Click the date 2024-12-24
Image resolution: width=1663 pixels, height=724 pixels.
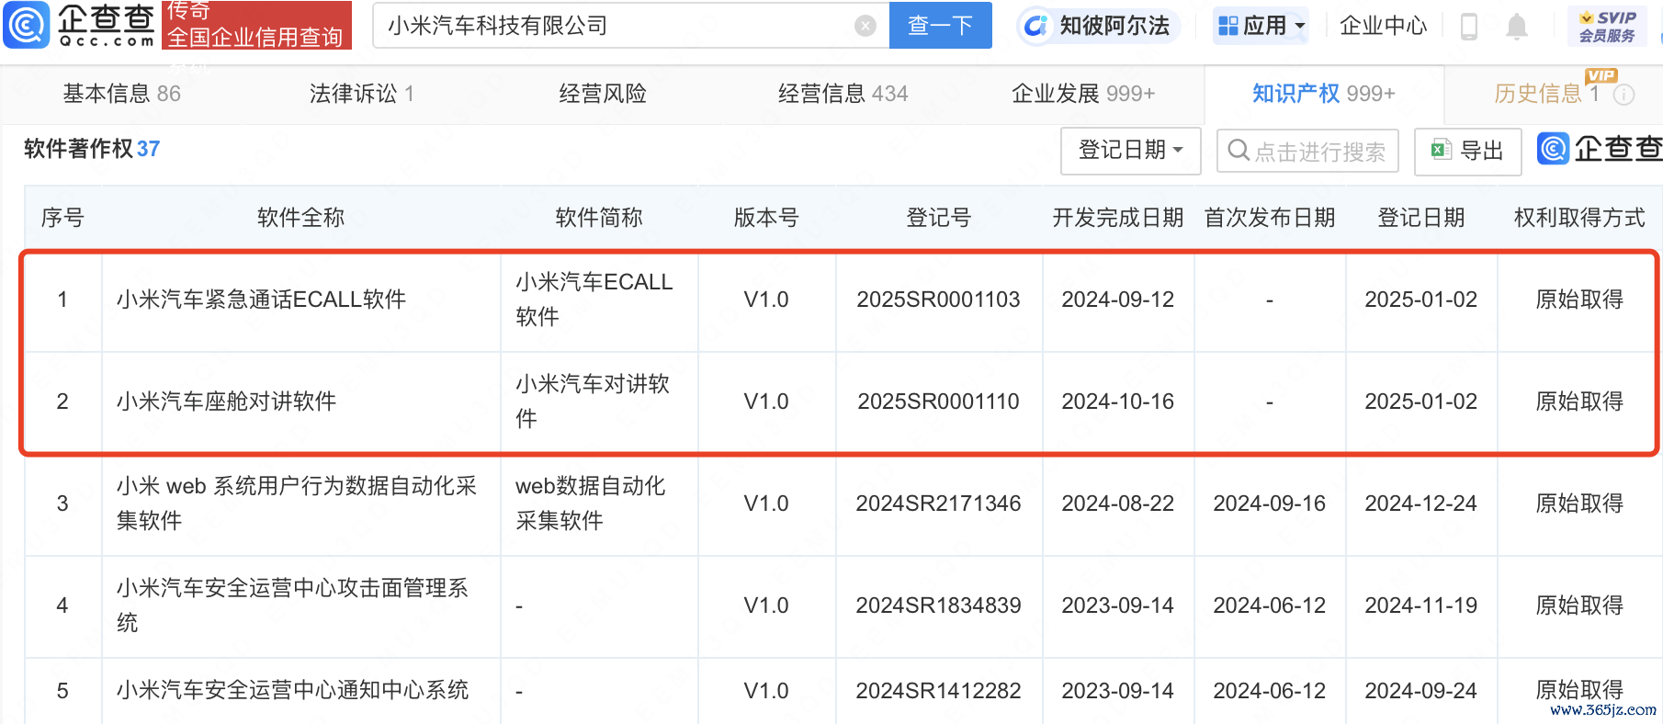tap(1420, 503)
